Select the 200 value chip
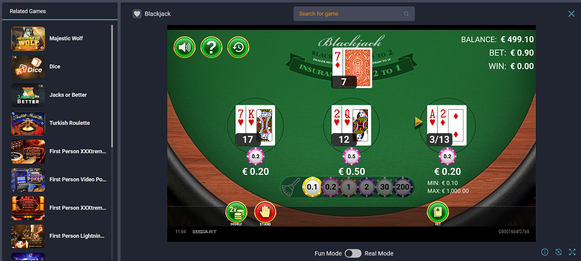Screen dimensions: 581x261 [402, 187]
